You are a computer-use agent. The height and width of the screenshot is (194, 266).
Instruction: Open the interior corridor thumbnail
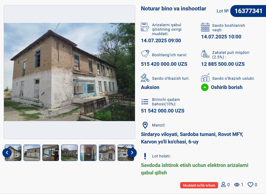click(88, 153)
